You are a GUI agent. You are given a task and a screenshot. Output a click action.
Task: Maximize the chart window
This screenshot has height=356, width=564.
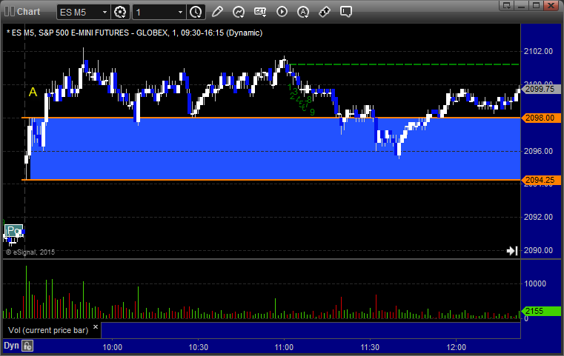tap(536, 5)
